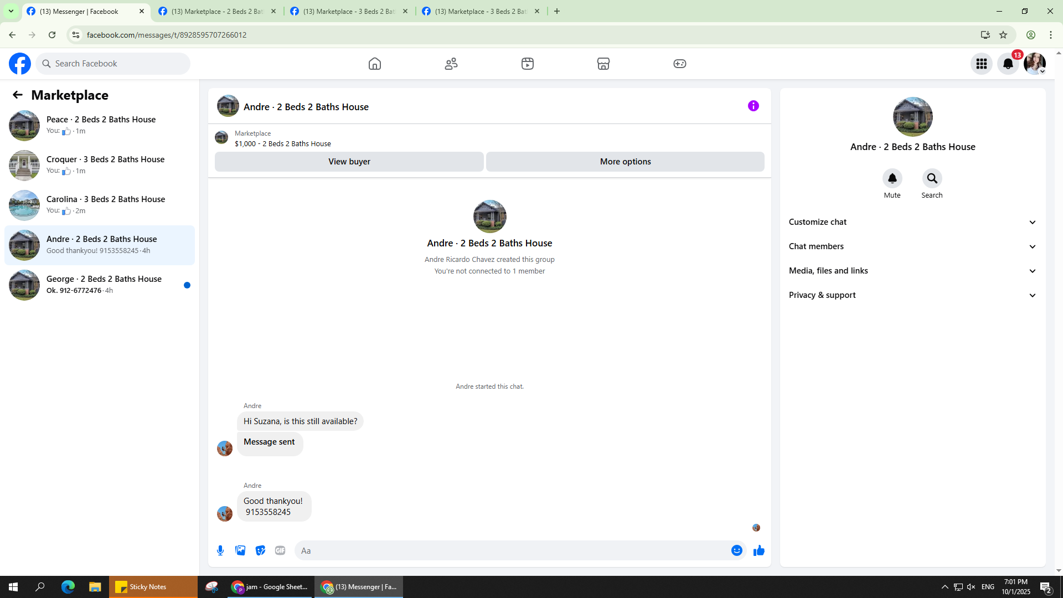The image size is (1063, 598).
Task: Select the Messenger | Facebook browser tab
Action: (86, 11)
